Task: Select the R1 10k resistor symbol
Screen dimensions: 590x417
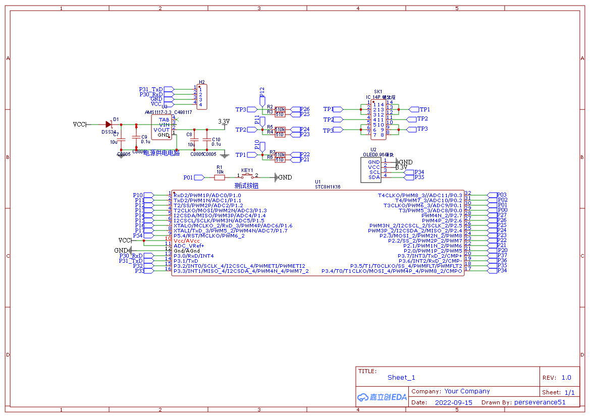Action: tap(220, 177)
